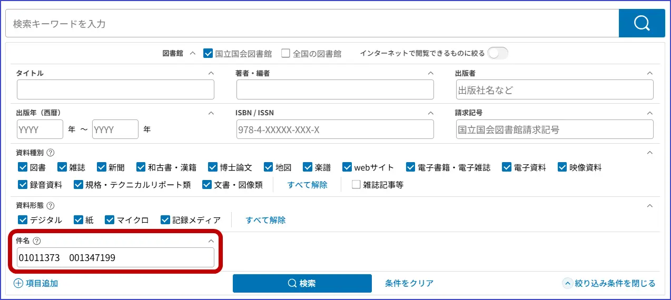Click help icon next to 資料形態
671x300 pixels.
click(51, 205)
